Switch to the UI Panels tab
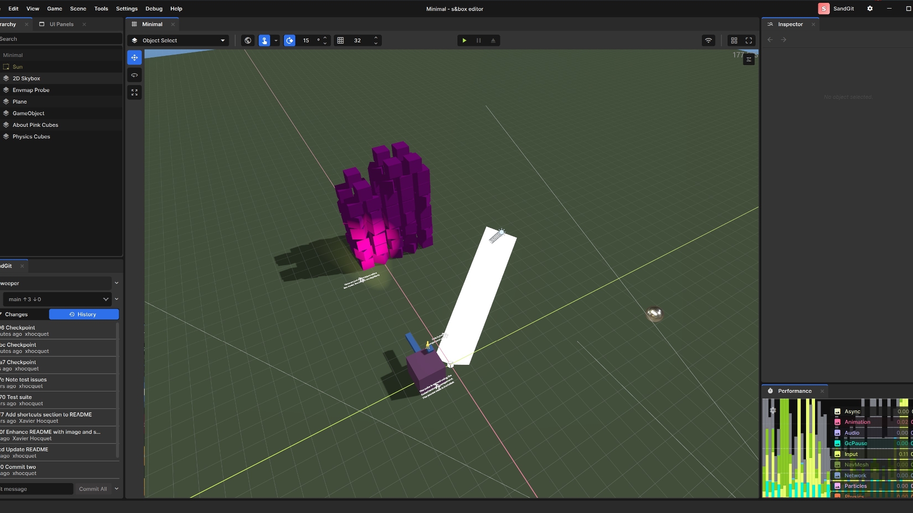 pos(61,24)
